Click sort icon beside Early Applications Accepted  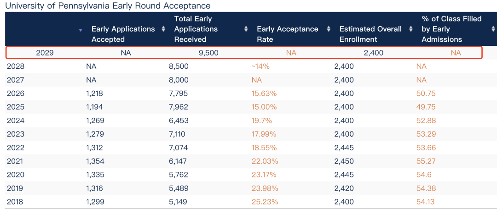tap(163, 29)
